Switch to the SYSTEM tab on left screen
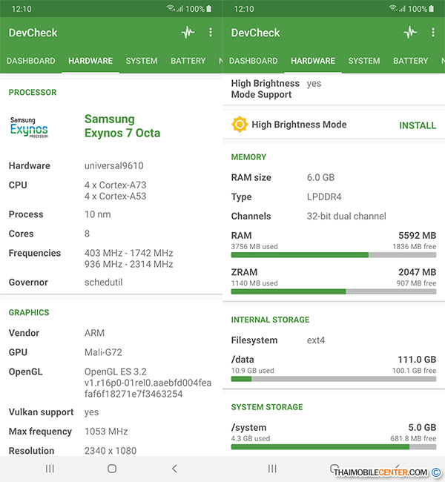This screenshot has height=482, width=445. coord(141,61)
